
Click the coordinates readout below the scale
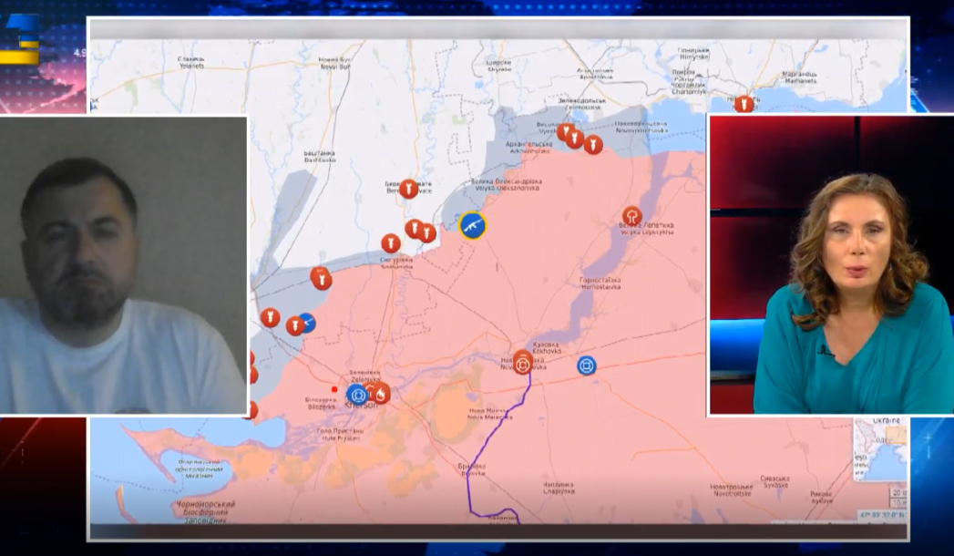(883, 515)
